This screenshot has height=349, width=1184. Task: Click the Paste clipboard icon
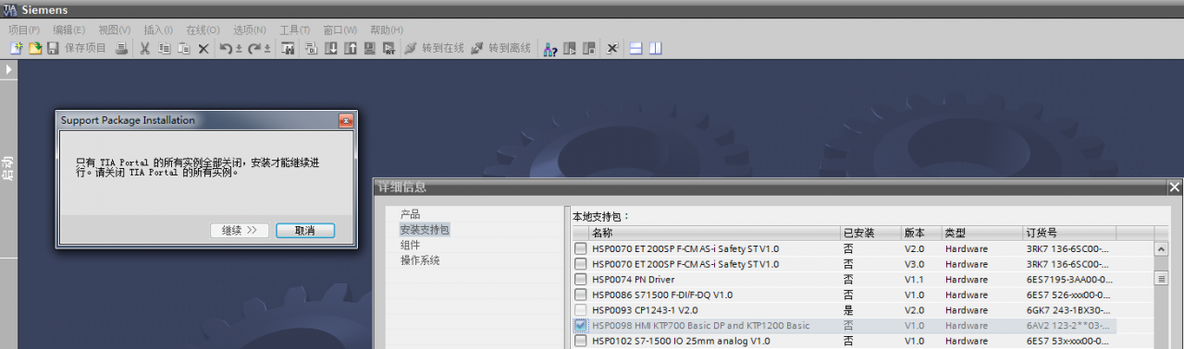click(184, 48)
